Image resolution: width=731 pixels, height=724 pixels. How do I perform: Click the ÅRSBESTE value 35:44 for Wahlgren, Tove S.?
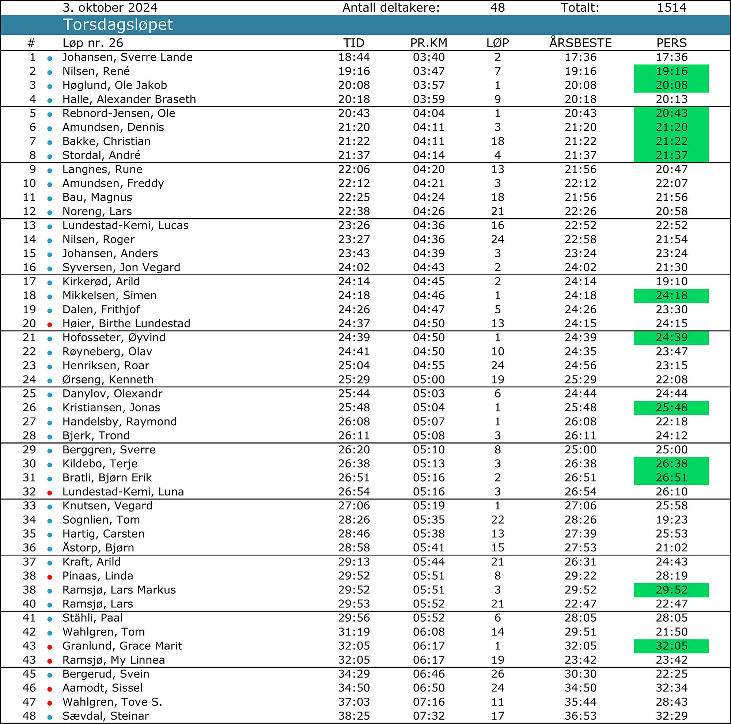click(x=580, y=702)
